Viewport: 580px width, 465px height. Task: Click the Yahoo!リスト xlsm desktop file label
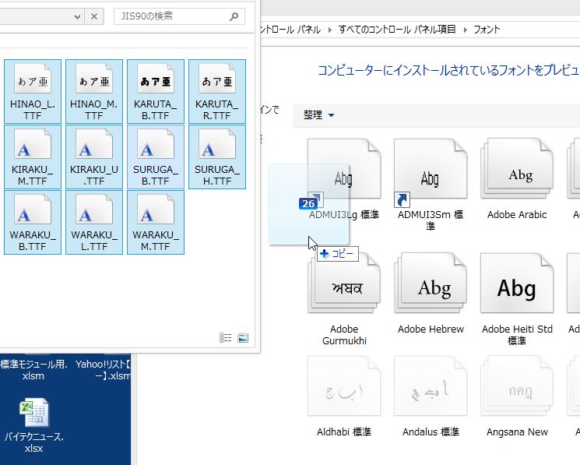click(103, 370)
